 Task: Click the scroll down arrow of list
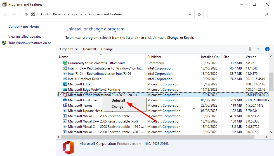point(271,132)
